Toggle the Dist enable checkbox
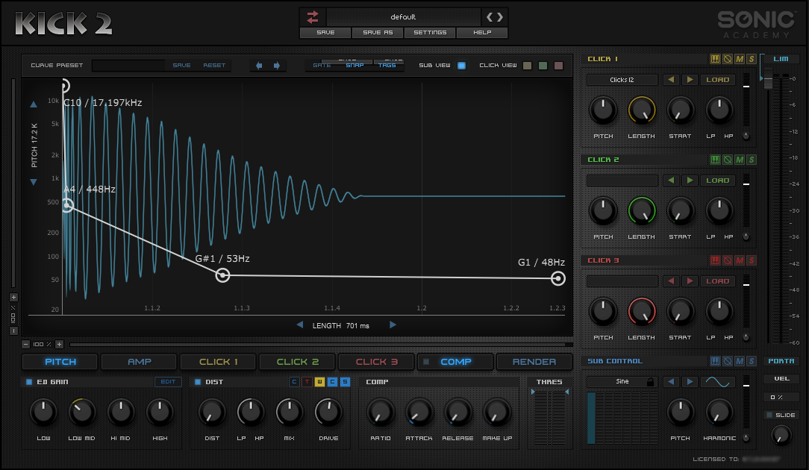This screenshot has height=470, width=809. pyautogui.click(x=198, y=382)
